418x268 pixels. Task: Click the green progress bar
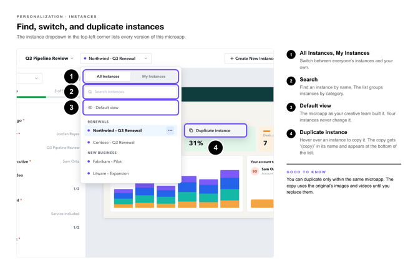pos(31,97)
